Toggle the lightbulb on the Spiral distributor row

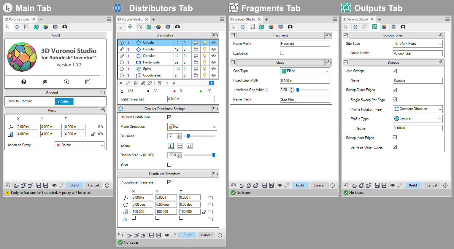(204, 69)
